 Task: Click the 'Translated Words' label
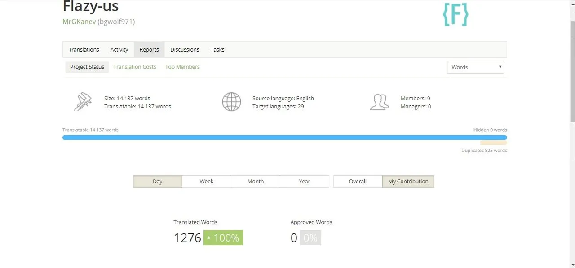click(195, 222)
